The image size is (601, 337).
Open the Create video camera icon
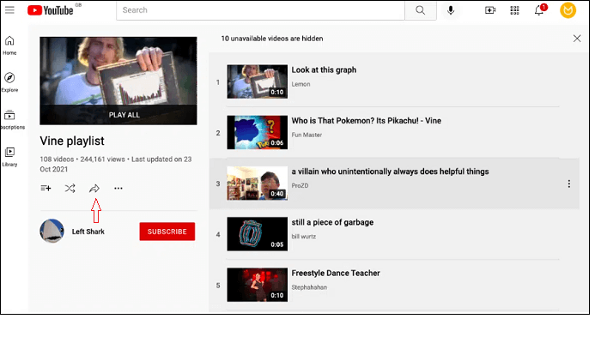coord(490,10)
